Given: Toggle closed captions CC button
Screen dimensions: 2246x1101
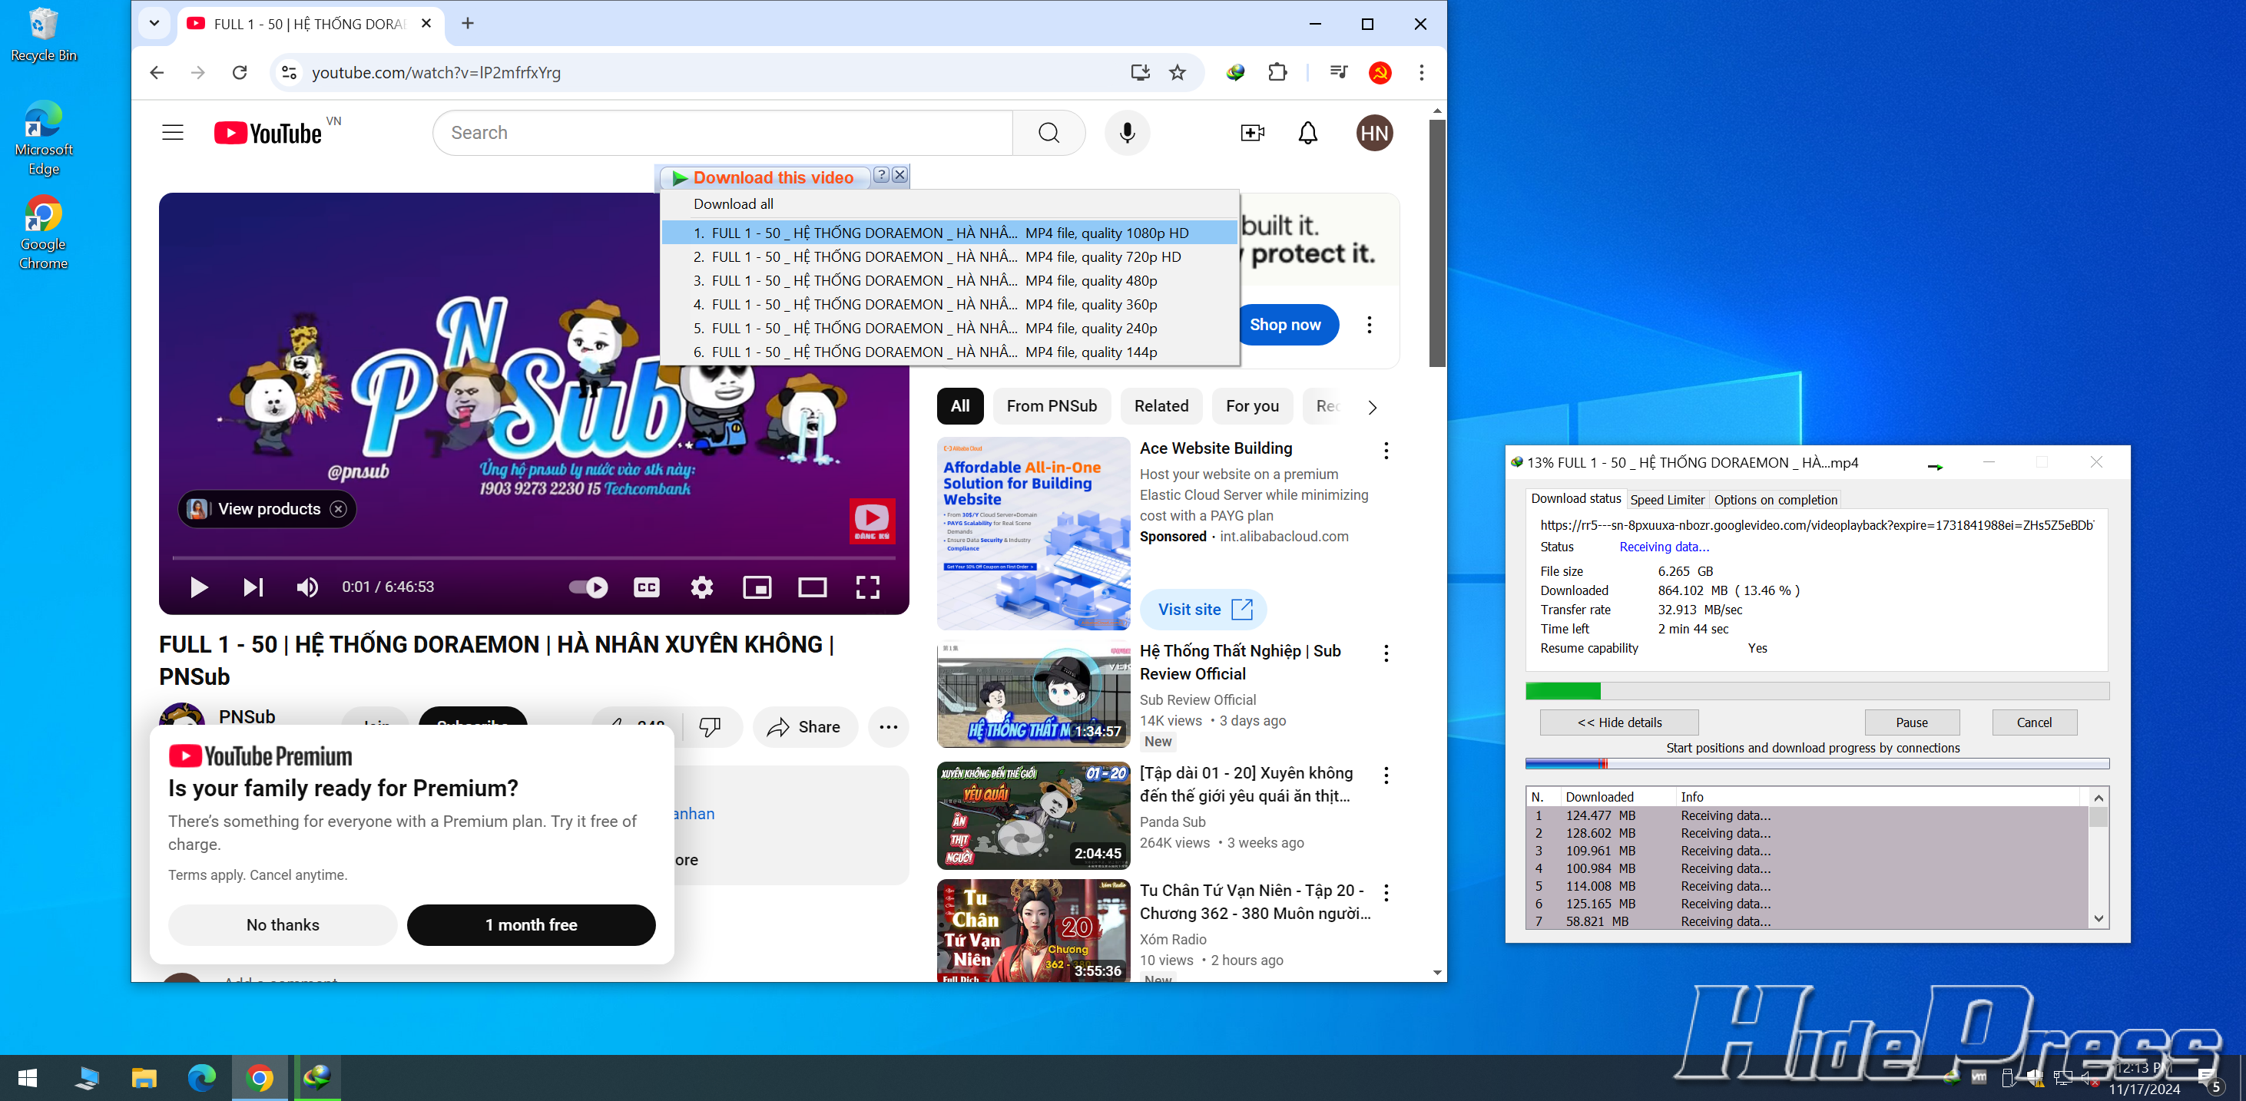Looking at the screenshot, I should (x=646, y=587).
